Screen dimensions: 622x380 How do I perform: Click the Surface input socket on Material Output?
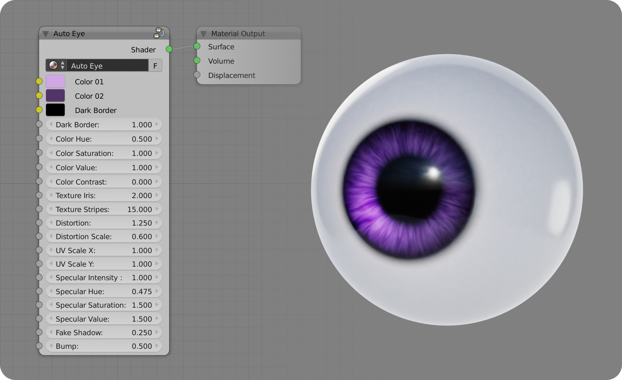click(197, 46)
